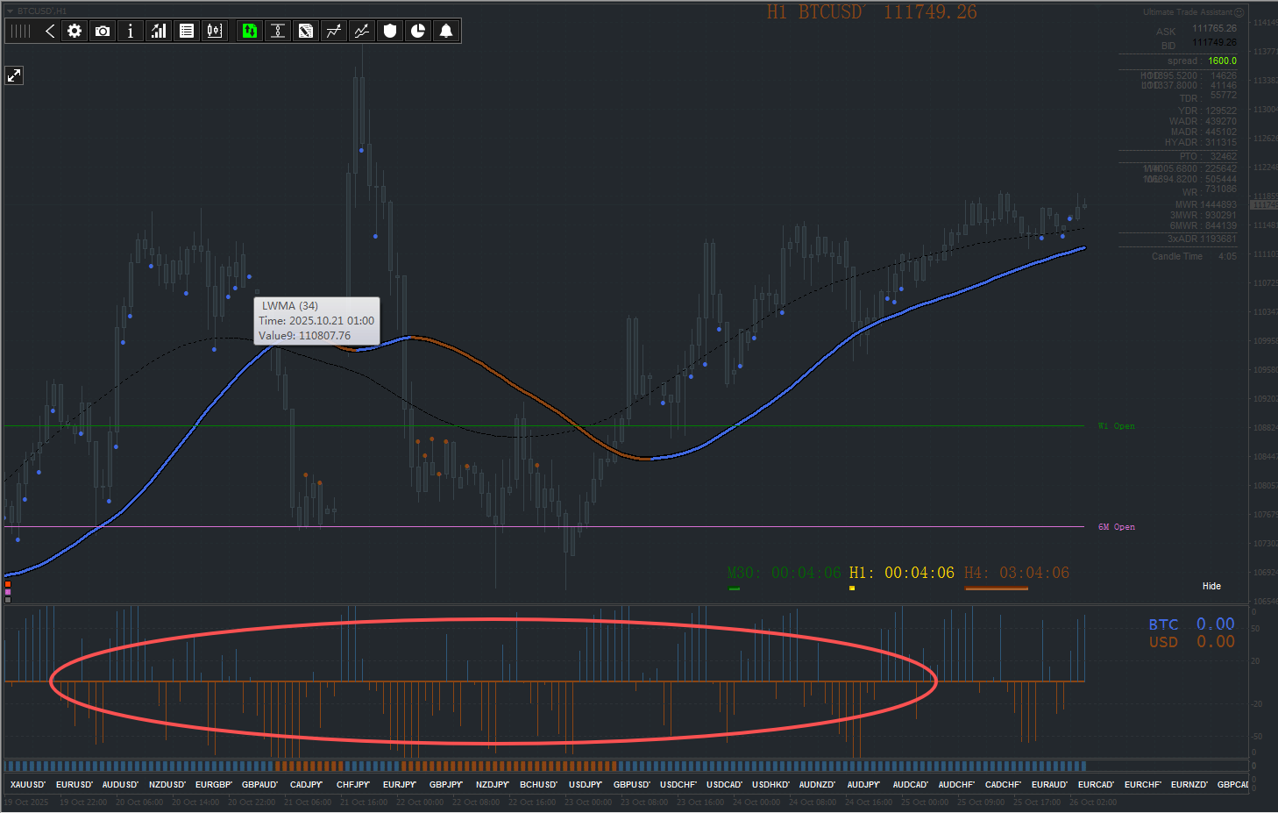Image resolution: width=1278 pixels, height=813 pixels.
Task: Expand the Ultimate Trade Assistant panel icon
Action: (1239, 12)
